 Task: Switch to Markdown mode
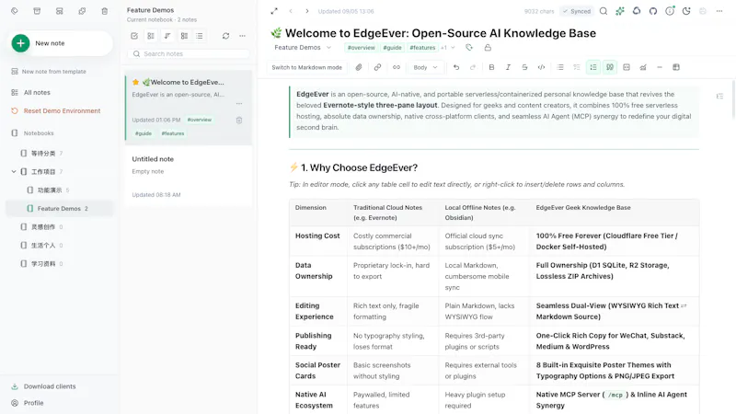point(307,67)
